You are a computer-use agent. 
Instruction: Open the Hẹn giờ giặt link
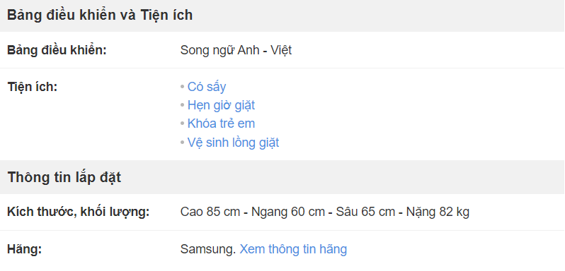click(x=221, y=106)
